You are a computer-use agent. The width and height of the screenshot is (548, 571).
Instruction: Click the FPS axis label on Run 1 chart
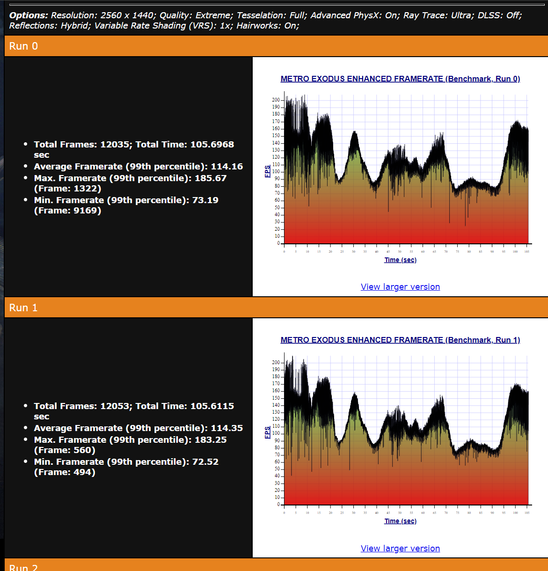268,432
